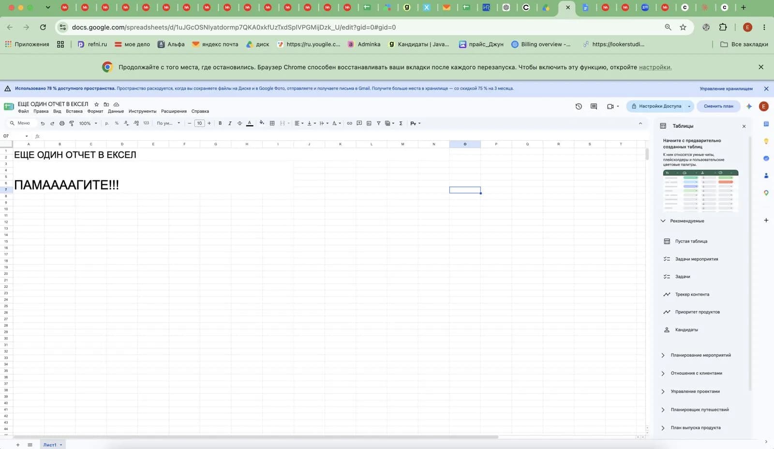Open Google Keep side panel
The width and height of the screenshot is (774, 449).
click(766, 141)
